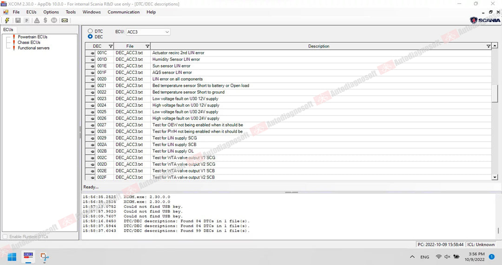Image resolution: width=502 pixels, height=265 pixels.
Task: Click the battery tray icon
Action: [x=456, y=257]
